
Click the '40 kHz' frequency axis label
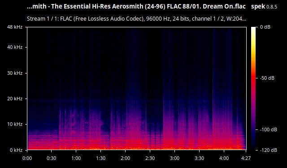tap(15, 47)
